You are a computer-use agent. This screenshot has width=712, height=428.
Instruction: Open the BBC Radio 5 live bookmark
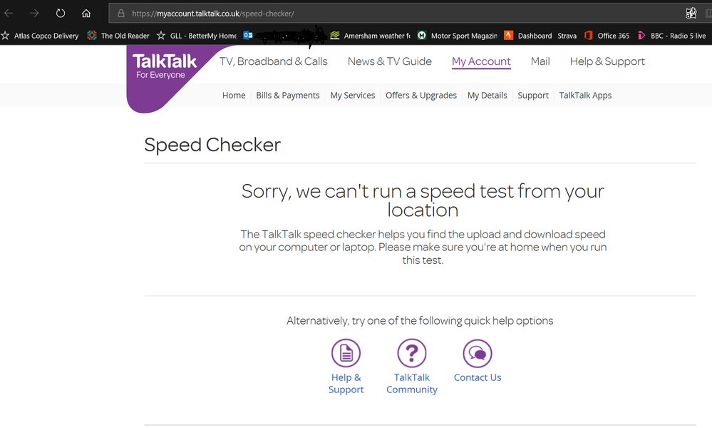[x=671, y=36]
